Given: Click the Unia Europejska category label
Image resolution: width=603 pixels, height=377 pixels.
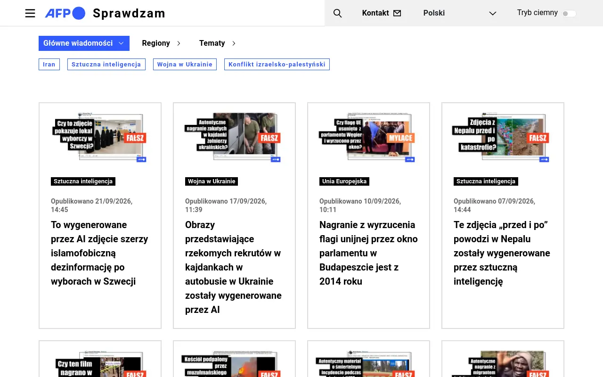Looking at the screenshot, I should [344, 181].
